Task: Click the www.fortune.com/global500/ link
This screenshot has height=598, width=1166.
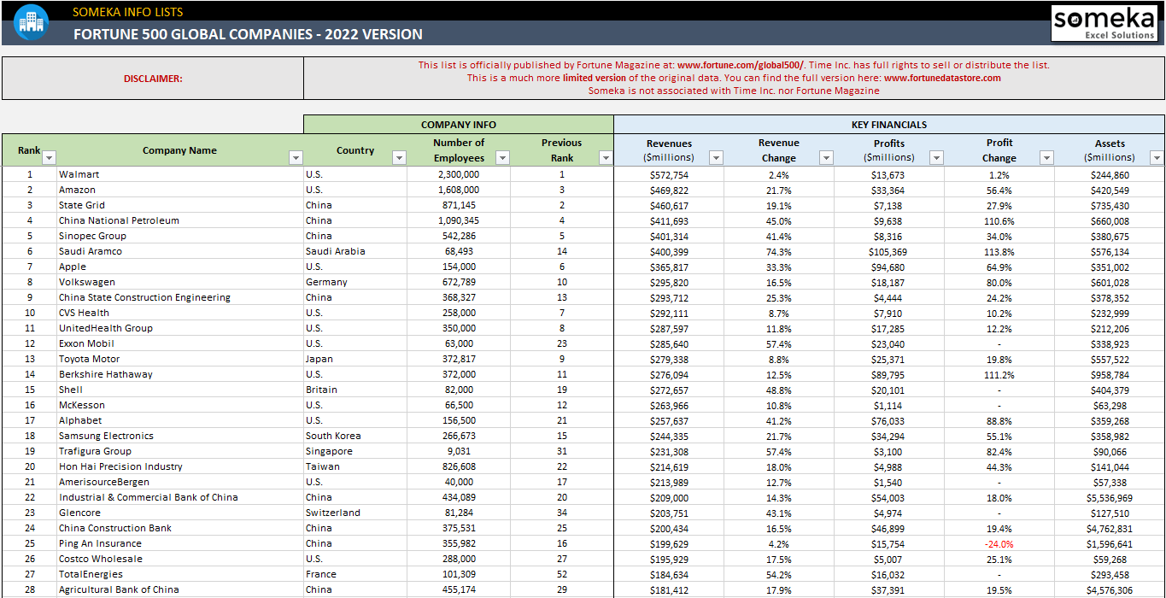Action: [740, 65]
